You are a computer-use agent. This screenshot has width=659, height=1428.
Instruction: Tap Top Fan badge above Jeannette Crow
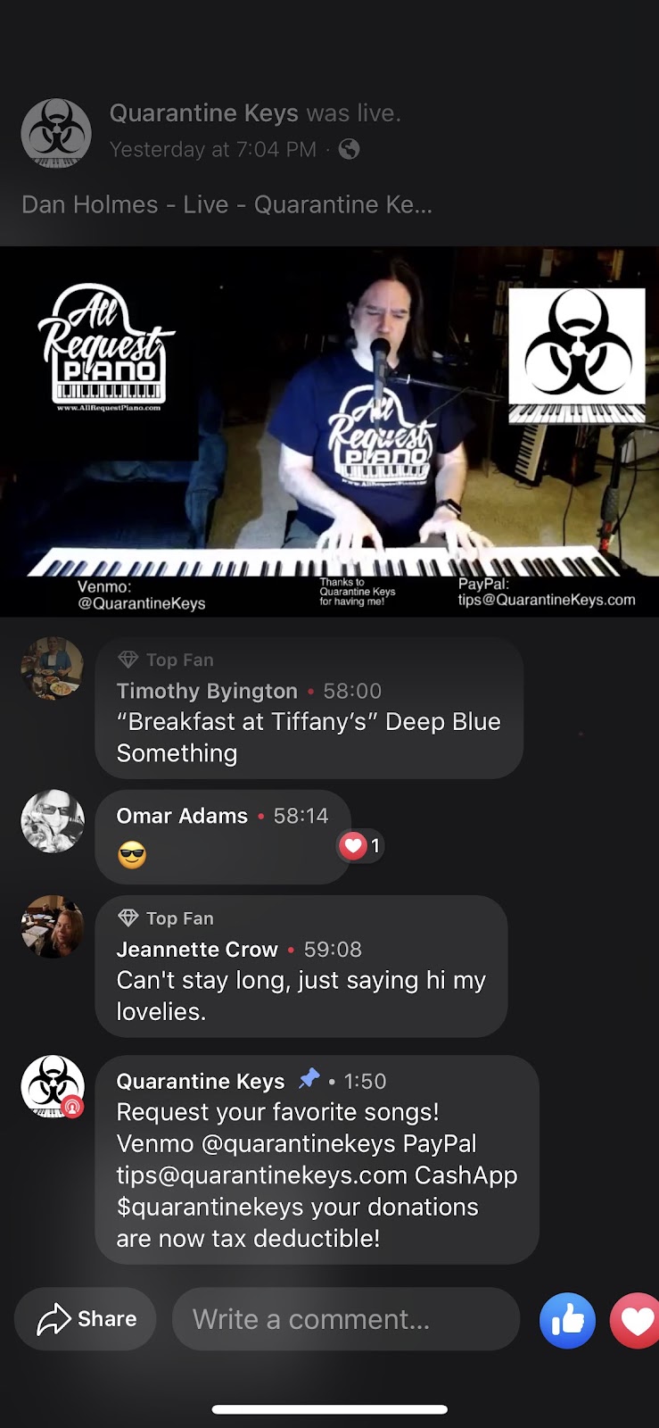coord(166,917)
